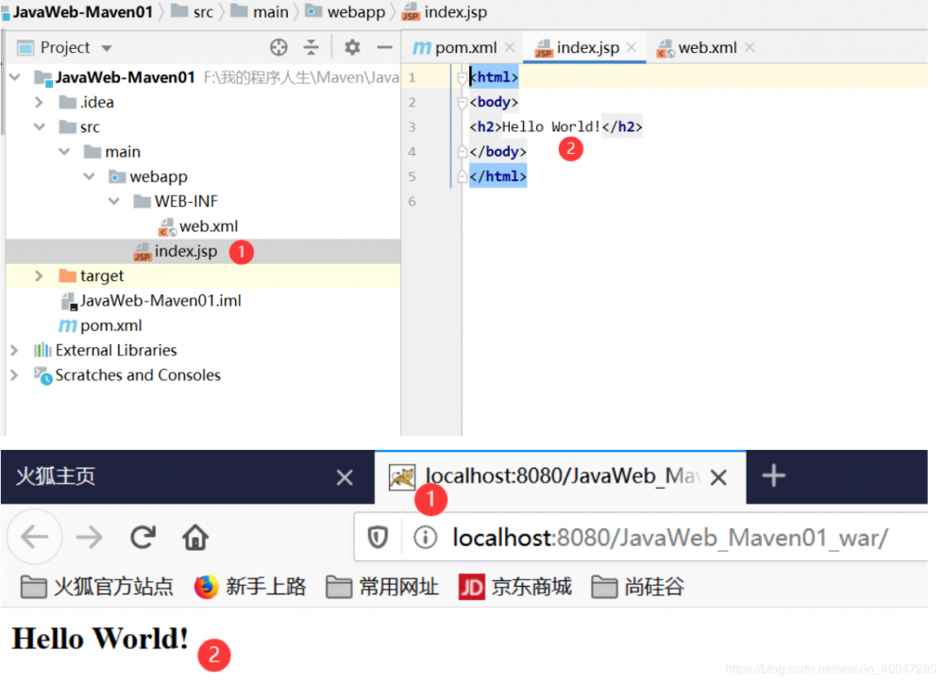Open the 常用网址 bookmark folder
The height and width of the screenshot is (683, 944).
pos(382,586)
